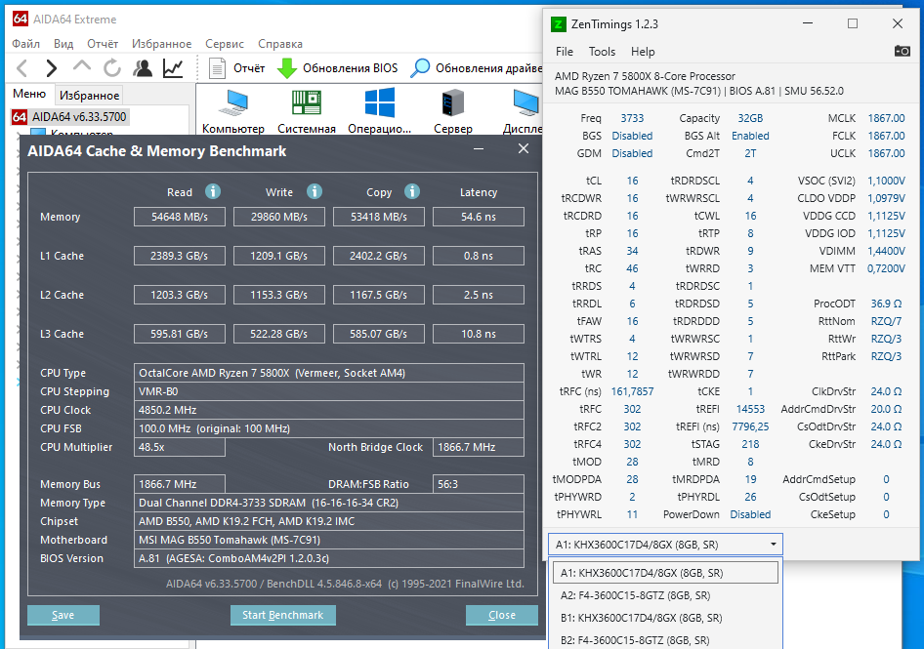The width and height of the screenshot is (924, 649).
Task: Select B1: KHX3600C17D4/8GX module option
Action: point(665,618)
